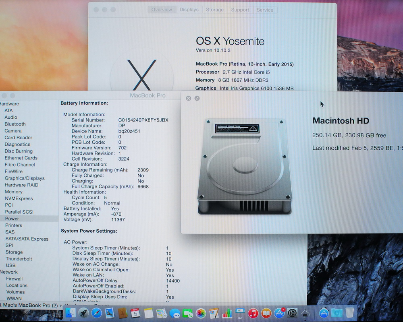Close the Macintosh HD preview panel

(x=188, y=98)
